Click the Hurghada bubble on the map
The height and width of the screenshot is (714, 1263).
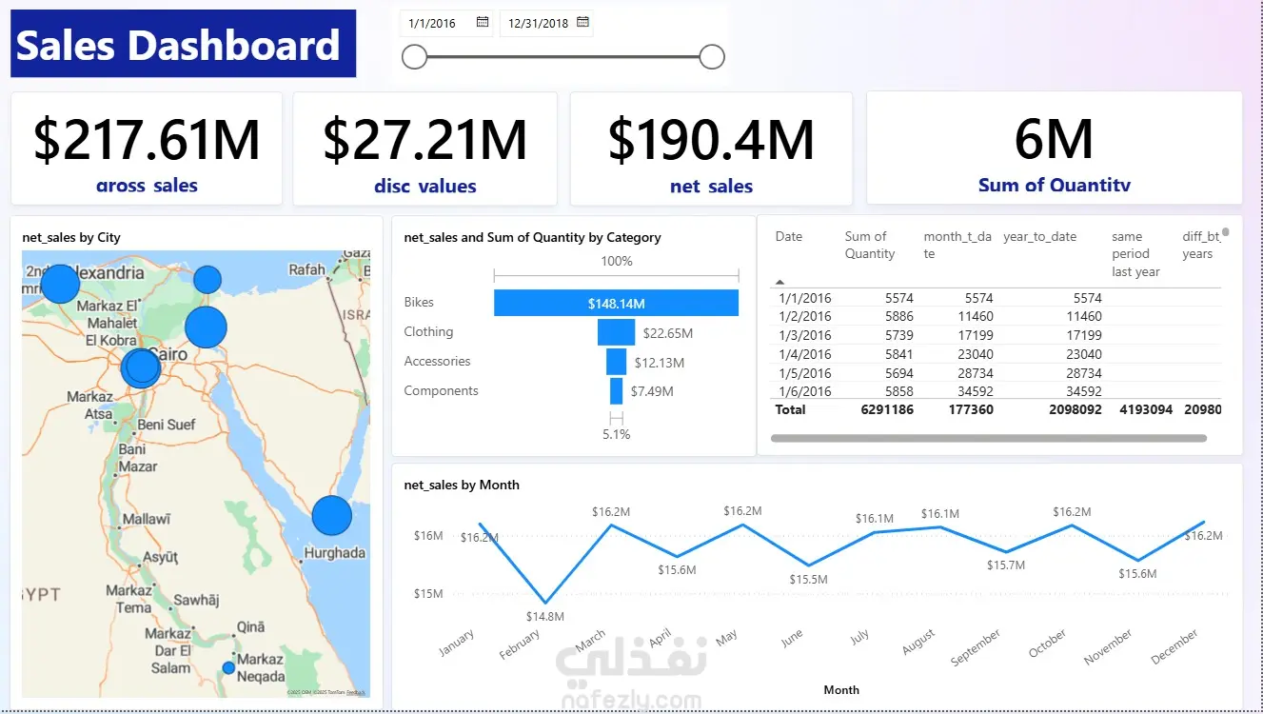coord(332,515)
